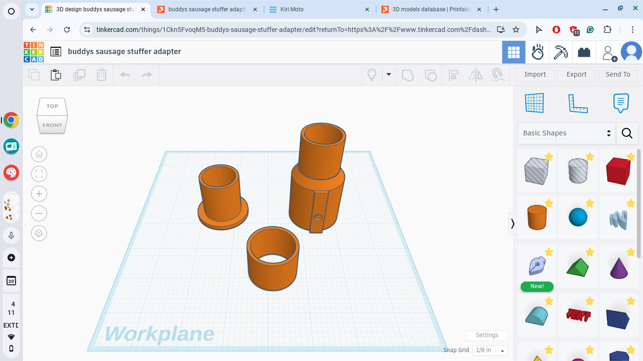Click the Duplicate and repeat icon

click(x=79, y=75)
